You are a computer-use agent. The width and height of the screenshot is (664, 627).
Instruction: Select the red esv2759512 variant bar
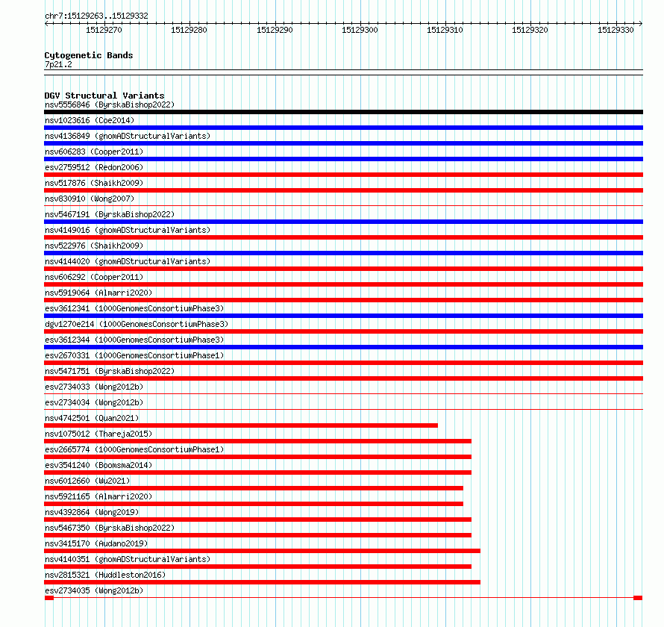coord(343,175)
